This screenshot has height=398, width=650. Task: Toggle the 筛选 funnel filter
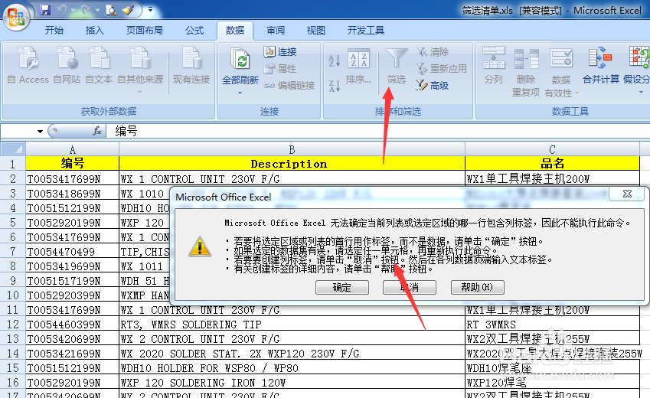(397, 66)
